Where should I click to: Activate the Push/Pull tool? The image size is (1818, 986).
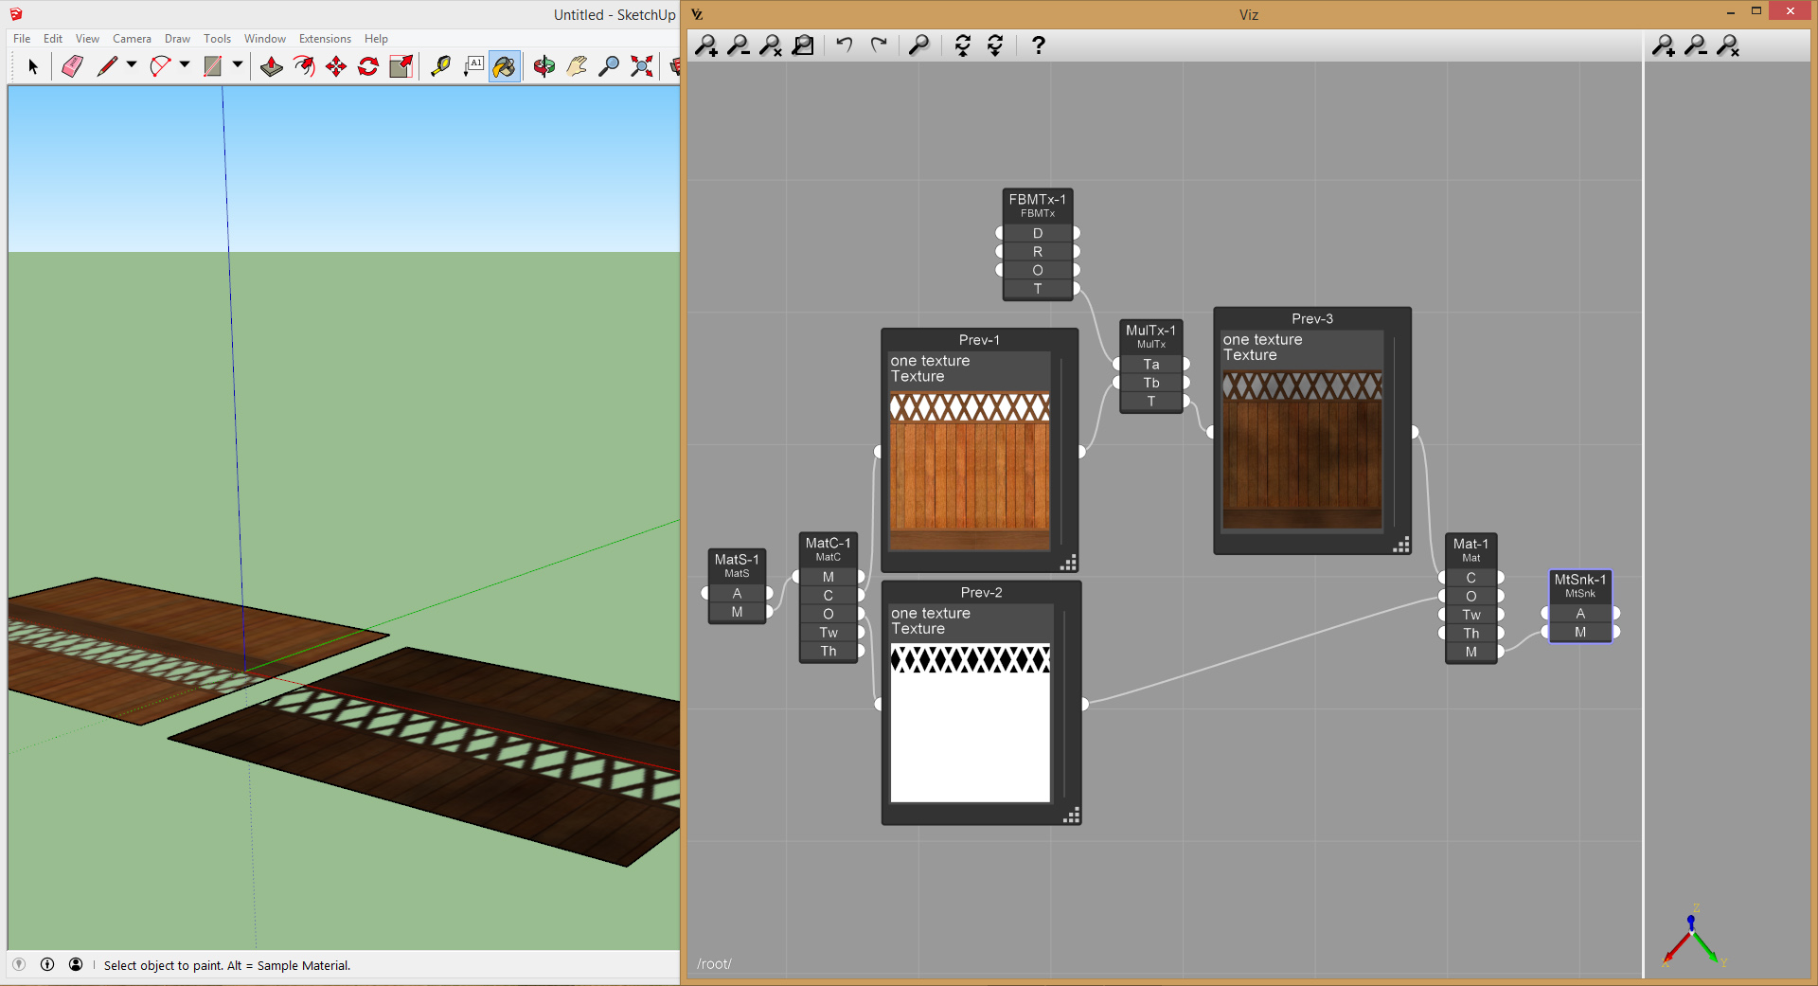(272, 66)
